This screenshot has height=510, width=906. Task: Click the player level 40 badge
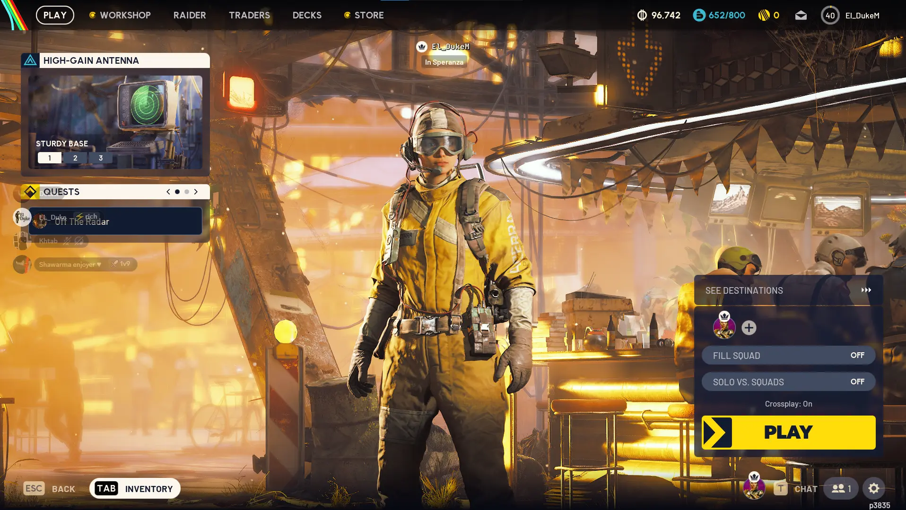click(830, 16)
